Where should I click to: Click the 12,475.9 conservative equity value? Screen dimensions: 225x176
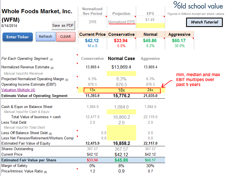click(92, 143)
